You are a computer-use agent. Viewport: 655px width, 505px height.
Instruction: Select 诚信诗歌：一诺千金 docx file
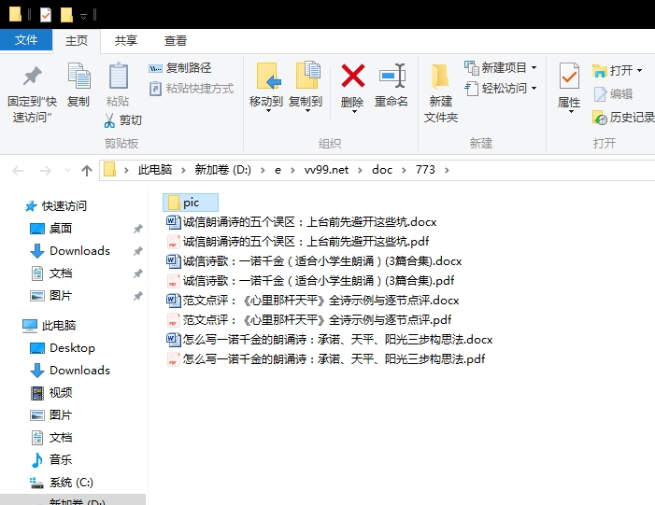tap(314, 260)
